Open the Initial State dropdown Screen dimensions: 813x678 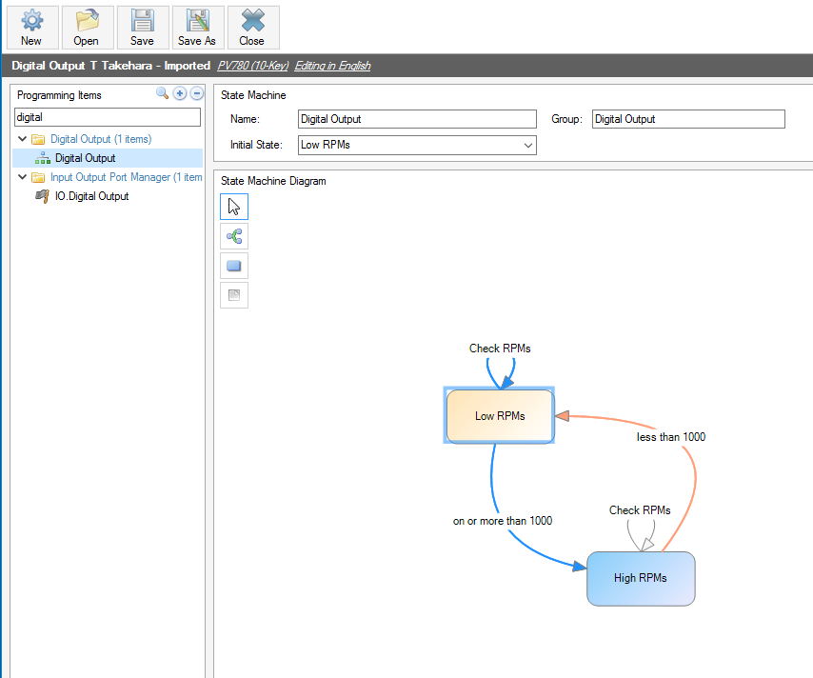[x=528, y=146]
